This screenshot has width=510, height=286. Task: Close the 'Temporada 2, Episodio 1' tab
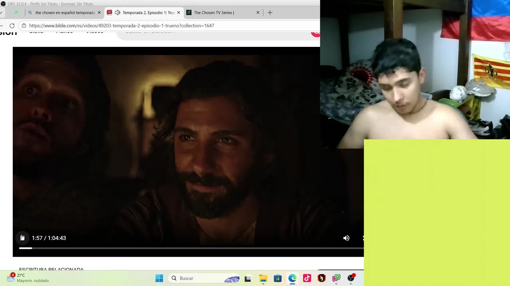tap(178, 13)
